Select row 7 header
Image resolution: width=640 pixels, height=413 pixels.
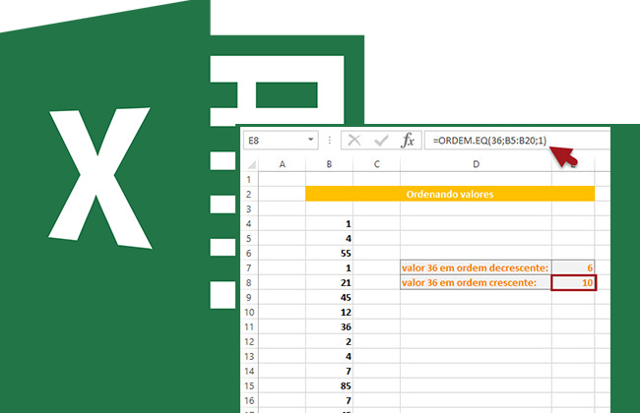(x=249, y=267)
